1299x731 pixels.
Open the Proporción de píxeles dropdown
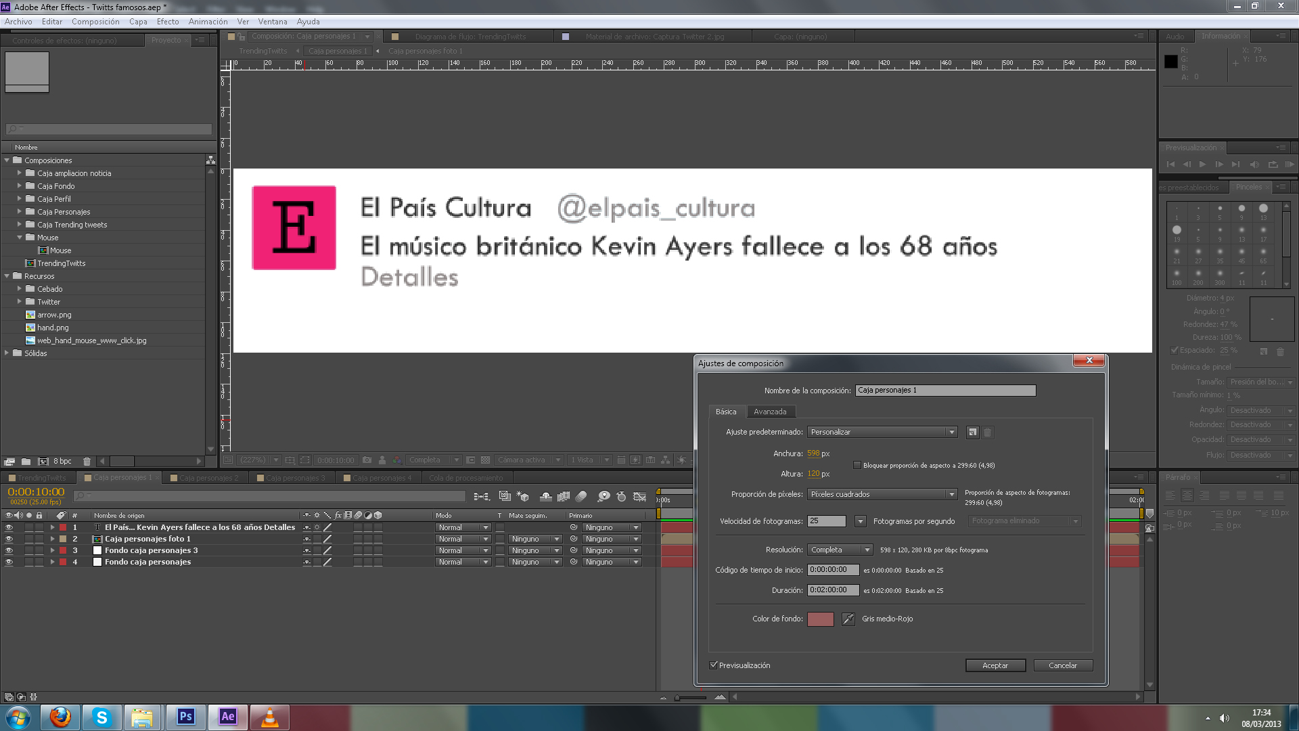click(x=882, y=494)
